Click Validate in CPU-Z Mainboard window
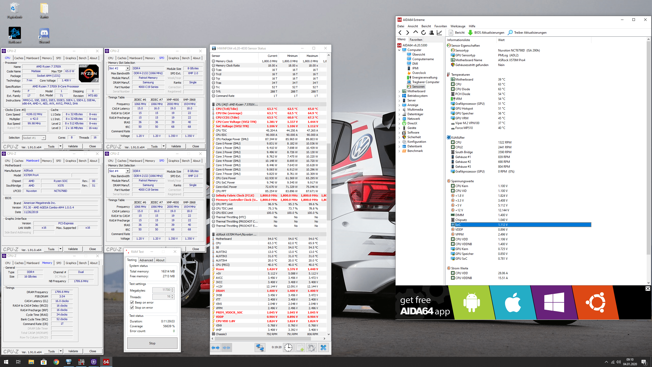652x367 pixels. [73, 249]
